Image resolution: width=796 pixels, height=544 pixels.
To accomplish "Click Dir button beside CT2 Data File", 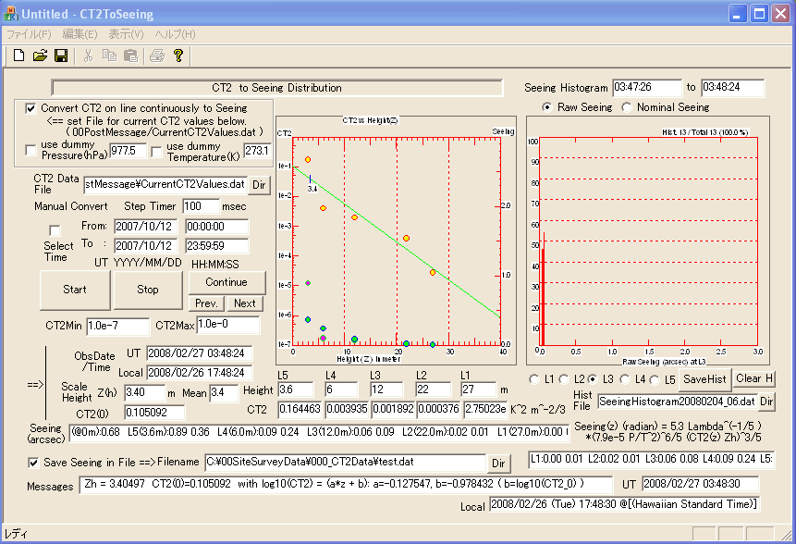I will coord(260,184).
